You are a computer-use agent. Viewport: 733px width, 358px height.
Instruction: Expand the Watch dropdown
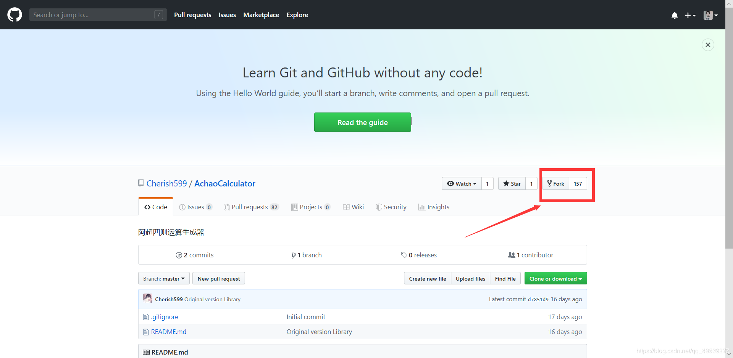462,183
